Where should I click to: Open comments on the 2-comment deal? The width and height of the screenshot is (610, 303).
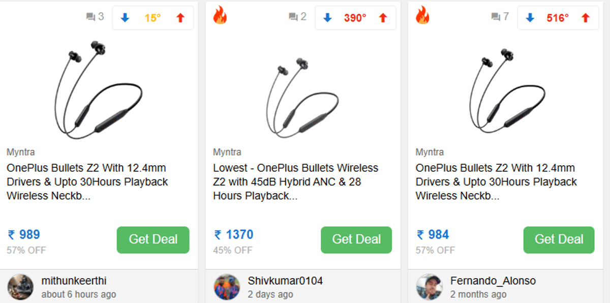point(297,17)
